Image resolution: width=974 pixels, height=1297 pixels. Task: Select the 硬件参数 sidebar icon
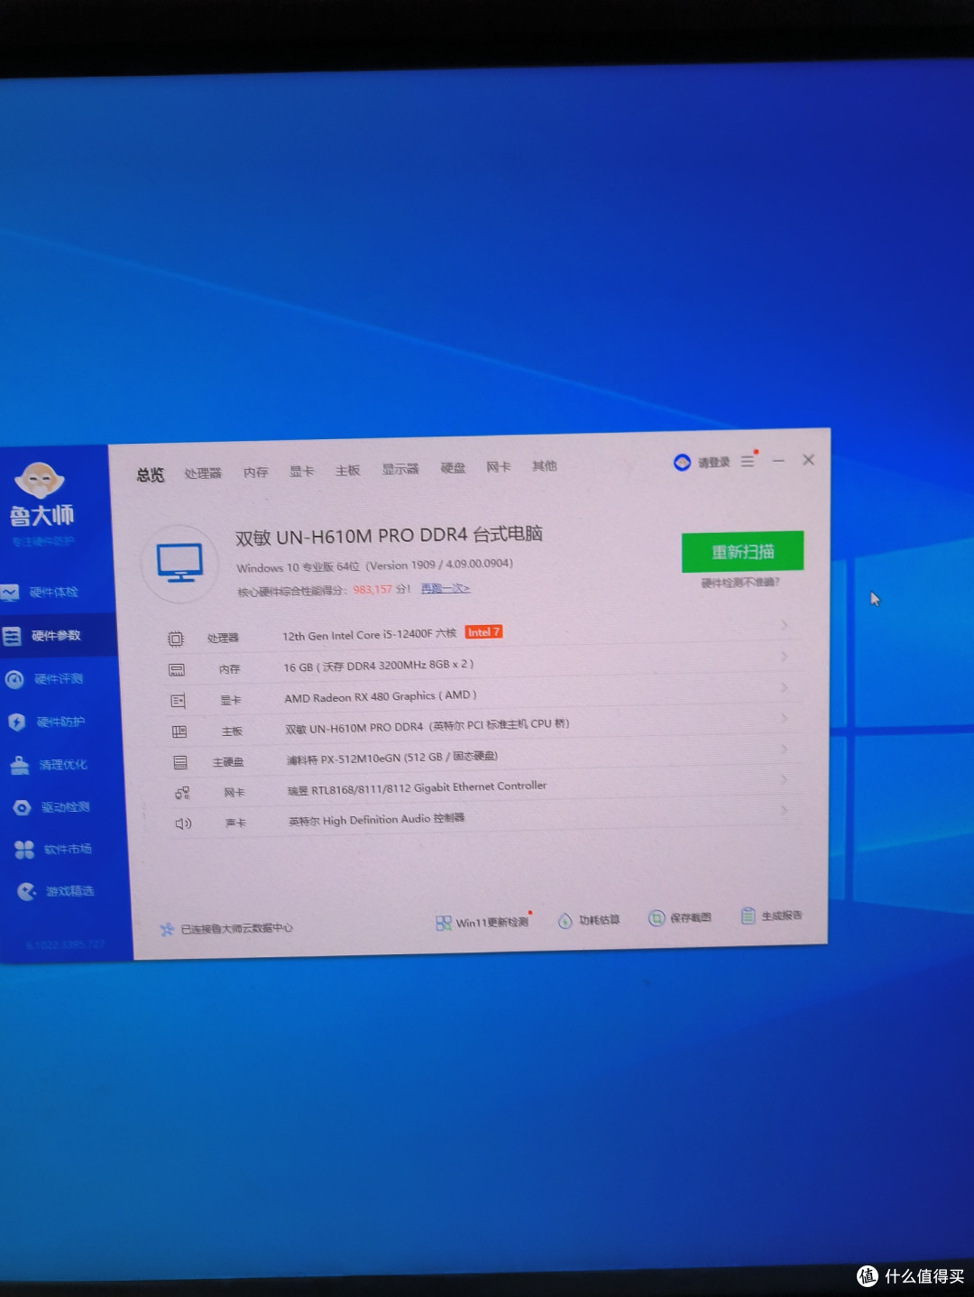click(12, 637)
